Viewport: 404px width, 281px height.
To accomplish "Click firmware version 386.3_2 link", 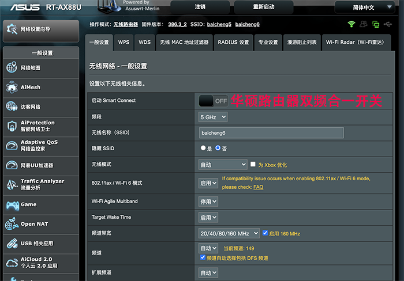I will pyautogui.click(x=177, y=24).
